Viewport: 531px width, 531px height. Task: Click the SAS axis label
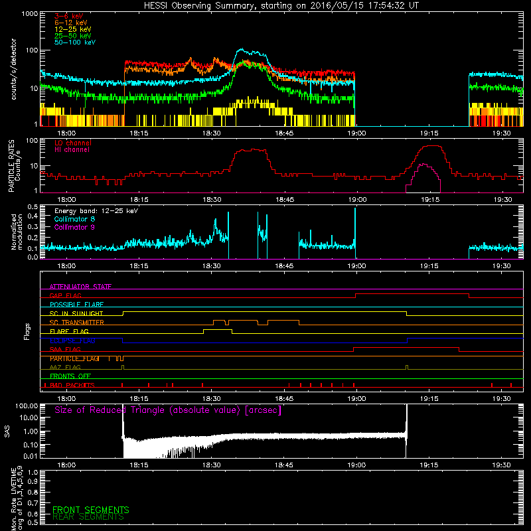(7, 431)
